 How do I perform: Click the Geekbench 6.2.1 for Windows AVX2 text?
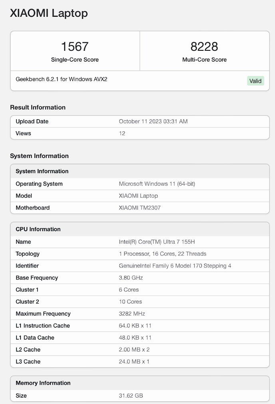pos(61,79)
